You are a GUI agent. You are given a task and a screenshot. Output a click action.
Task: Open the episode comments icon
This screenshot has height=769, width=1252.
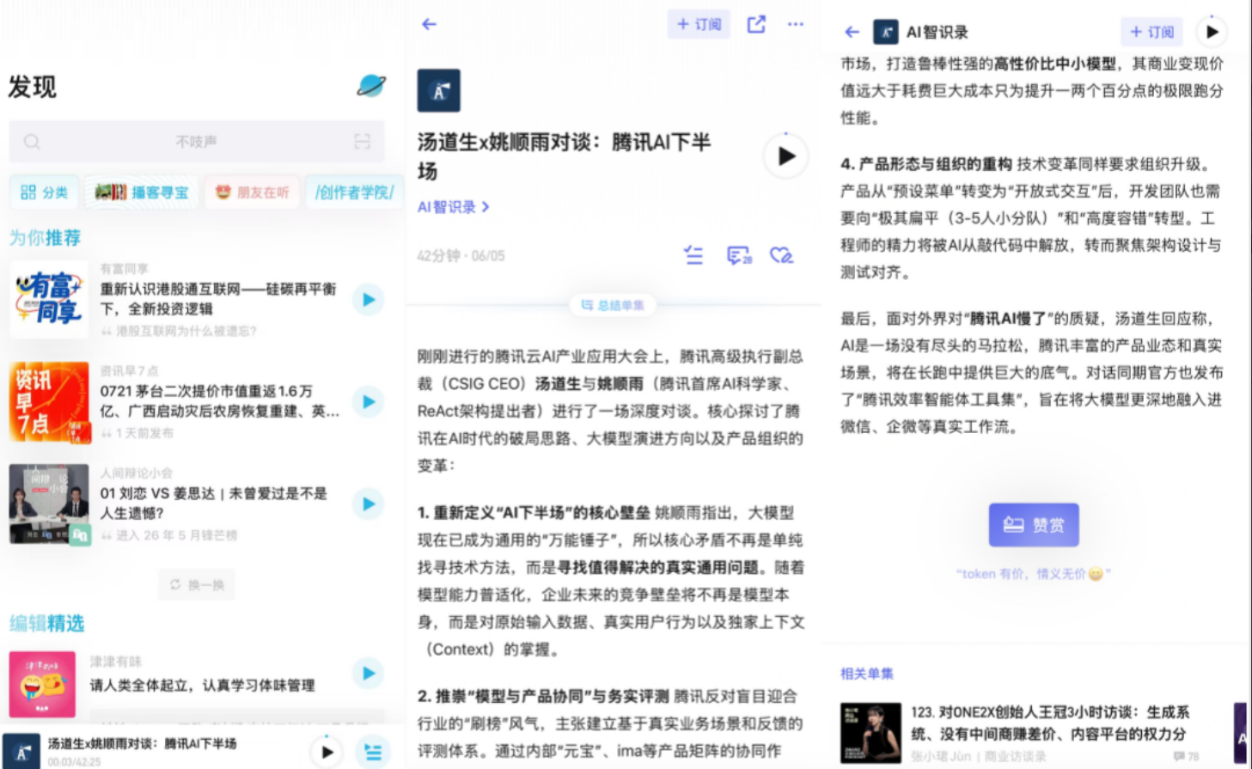click(x=739, y=255)
